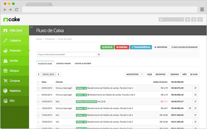Screen dimensions: 207x129
Task: Switch to Contas a Pagar tab
Action: 63,64
